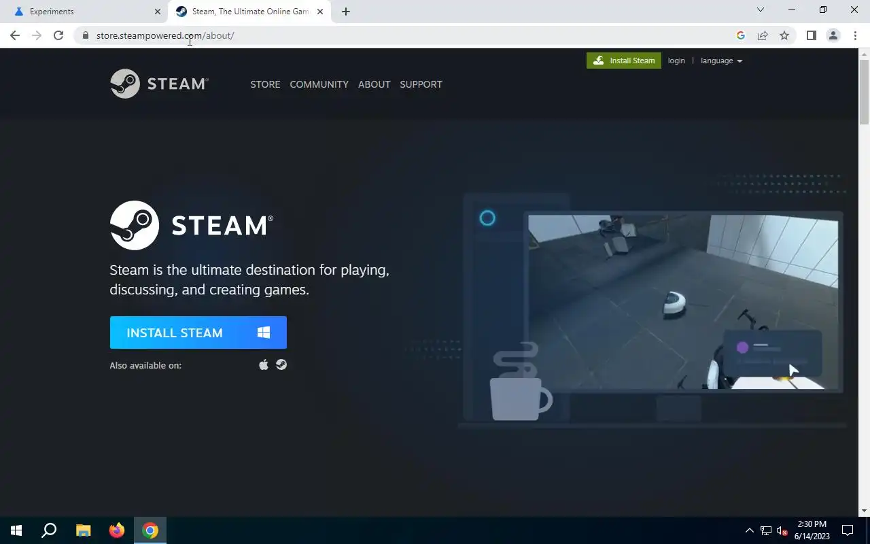The image size is (870, 544).
Task: Click Chrome icon in the taskbar
Action: [x=150, y=530]
